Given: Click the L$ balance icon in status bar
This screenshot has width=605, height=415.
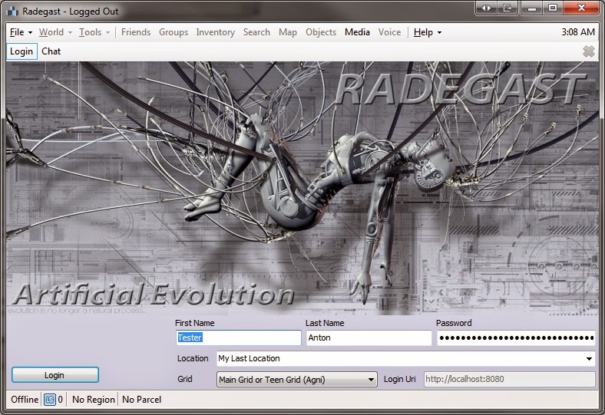Looking at the screenshot, I should click(50, 400).
